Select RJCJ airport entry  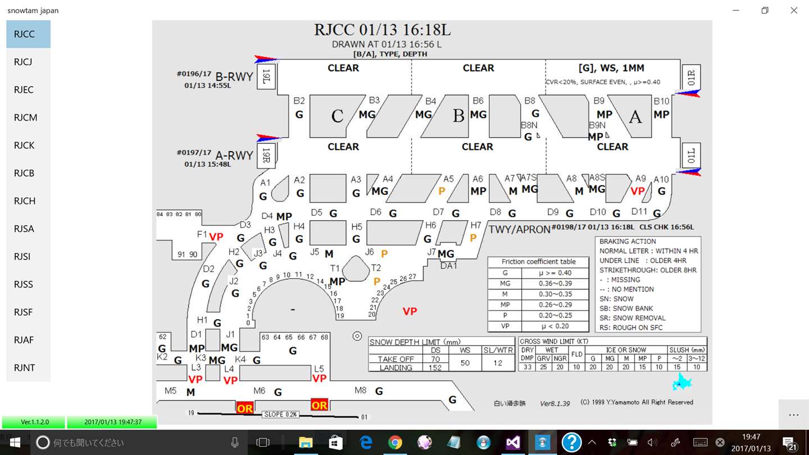click(28, 62)
